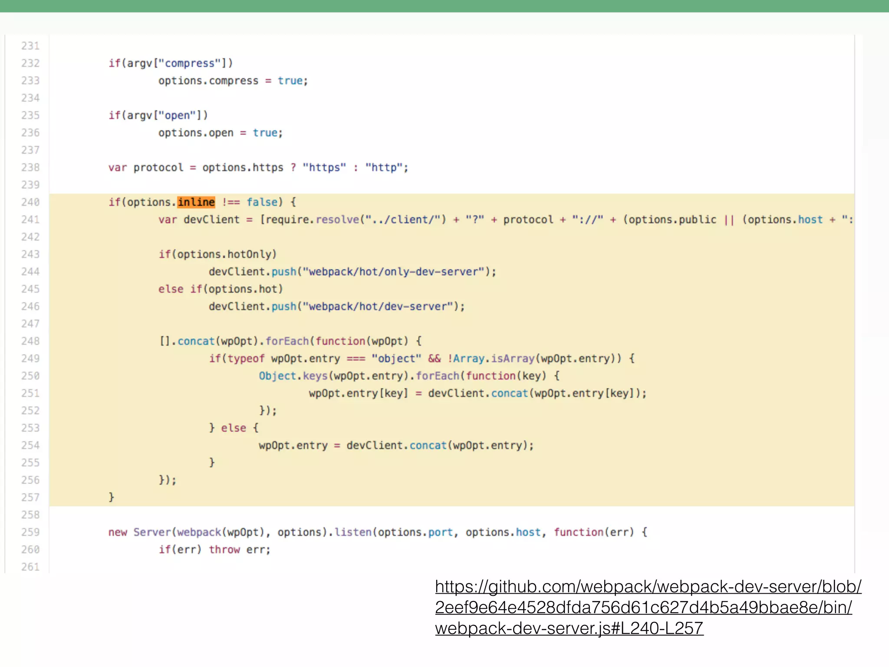Image resolution: width=889 pixels, height=667 pixels.
Task: Click "if(options.hotOnly)" line
Action: [217, 254]
